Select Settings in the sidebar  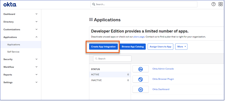(8, 82)
